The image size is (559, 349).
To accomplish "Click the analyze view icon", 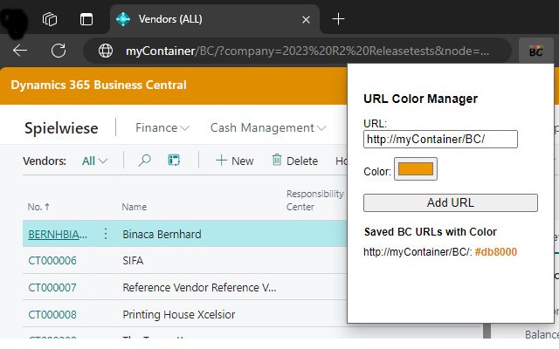I will click(x=174, y=161).
